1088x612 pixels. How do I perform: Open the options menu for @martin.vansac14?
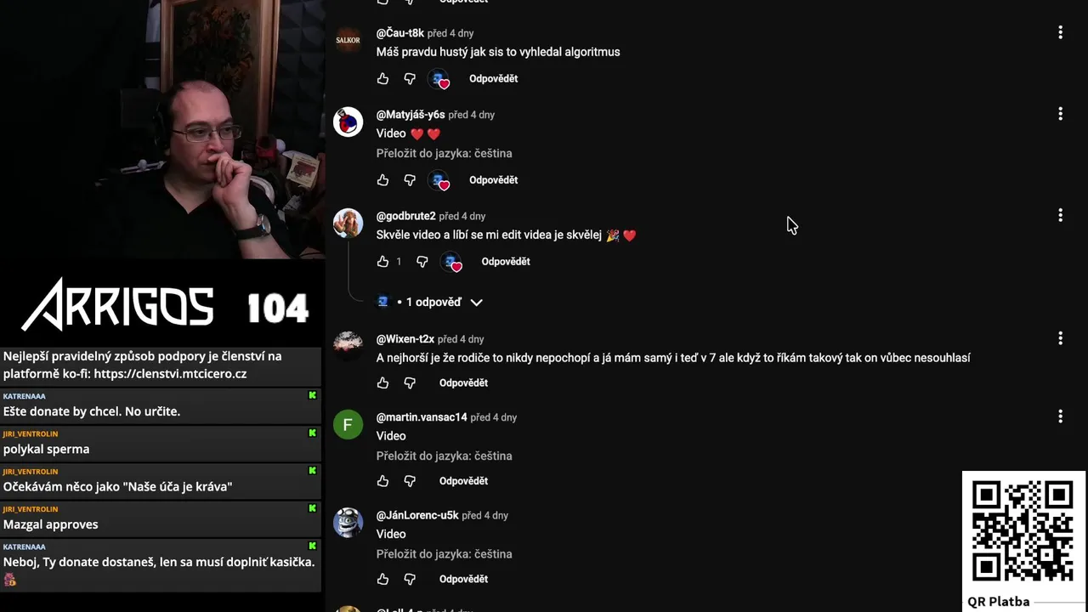(x=1060, y=416)
